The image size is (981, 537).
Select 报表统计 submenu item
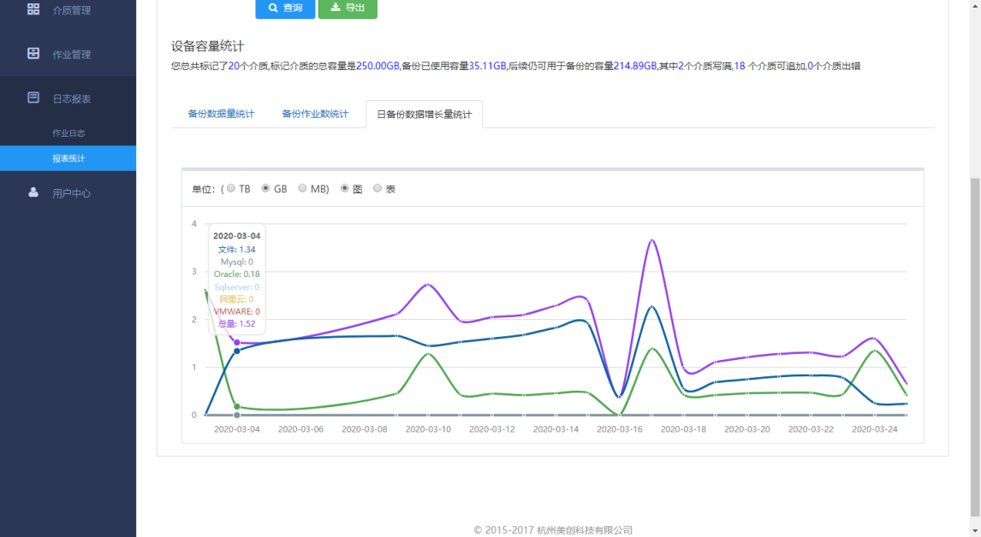click(68, 158)
